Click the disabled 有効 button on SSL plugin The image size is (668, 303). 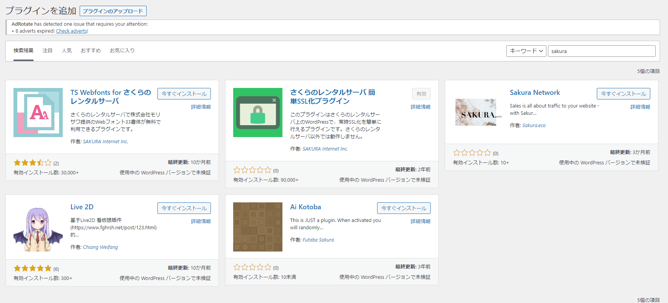tap(421, 94)
